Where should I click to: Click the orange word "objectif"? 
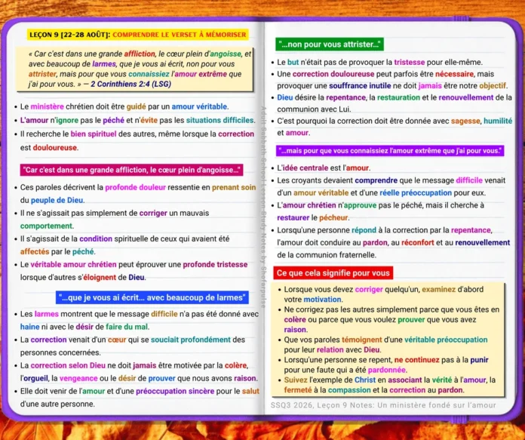pos(492,86)
